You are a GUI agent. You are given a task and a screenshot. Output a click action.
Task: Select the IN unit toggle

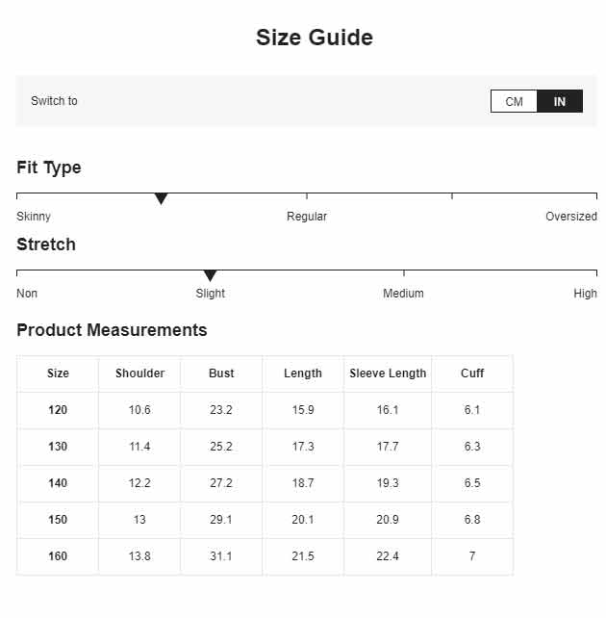(560, 101)
